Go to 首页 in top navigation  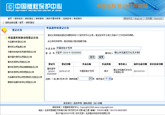[10, 19]
